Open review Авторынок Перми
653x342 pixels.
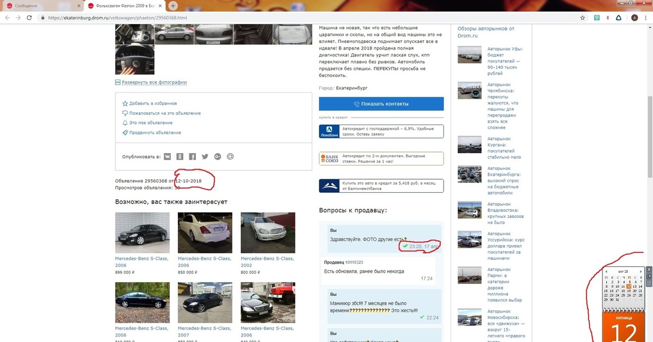tap(504, 284)
